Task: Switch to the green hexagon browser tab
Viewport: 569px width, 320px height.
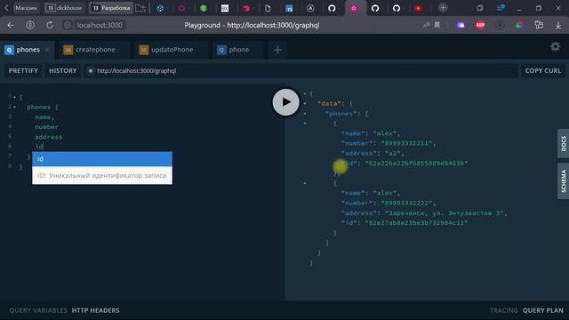Action: (x=204, y=8)
